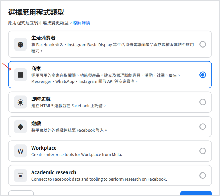The image size is (220, 196).
Task: Choose the 即時遊戲 radio option
Action: [x=203, y=102]
